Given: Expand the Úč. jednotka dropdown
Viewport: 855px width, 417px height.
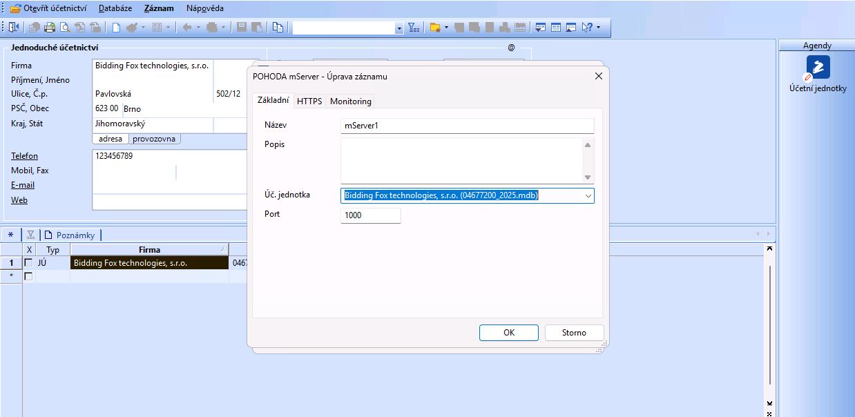Looking at the screenshot, I should point(588,195).
